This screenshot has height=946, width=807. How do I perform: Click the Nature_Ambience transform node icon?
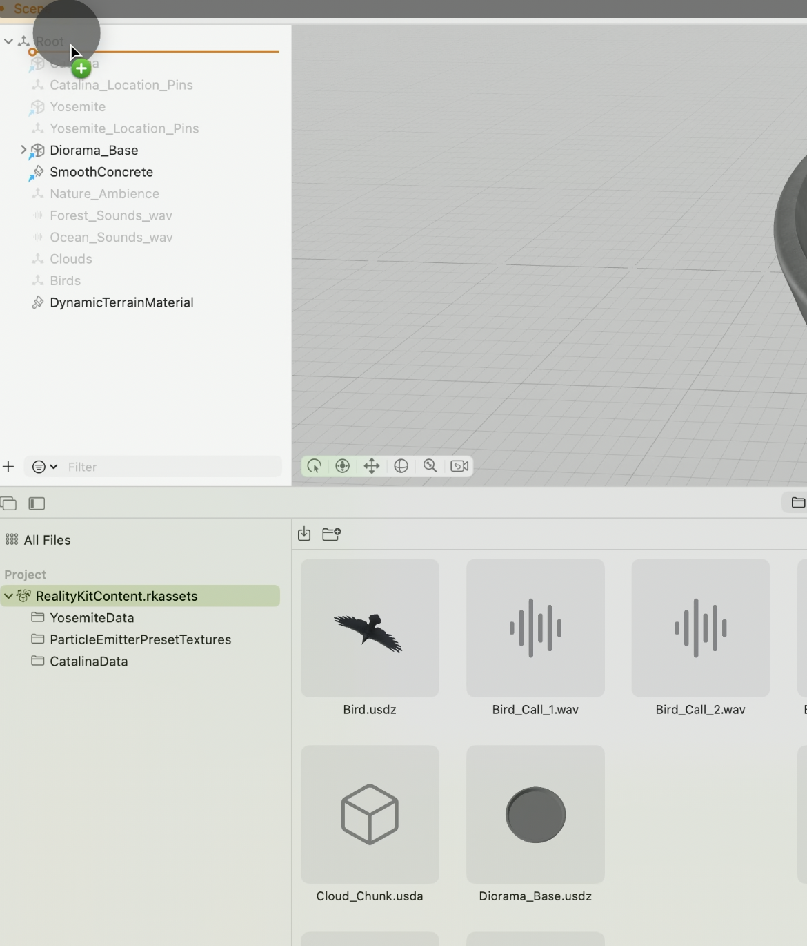(38, 193)
